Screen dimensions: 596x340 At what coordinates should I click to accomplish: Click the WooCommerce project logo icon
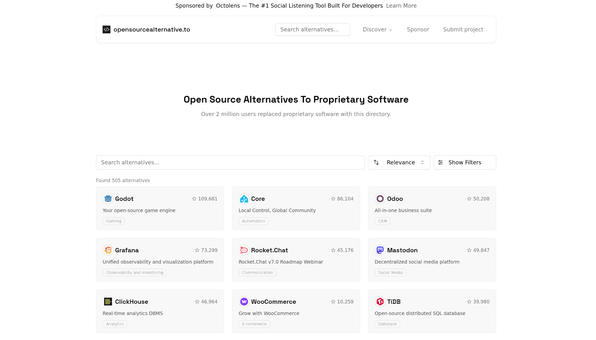tap(244, 302)
